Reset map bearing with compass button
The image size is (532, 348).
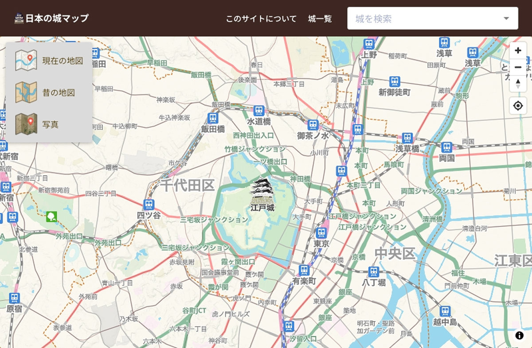coord(518,84)
